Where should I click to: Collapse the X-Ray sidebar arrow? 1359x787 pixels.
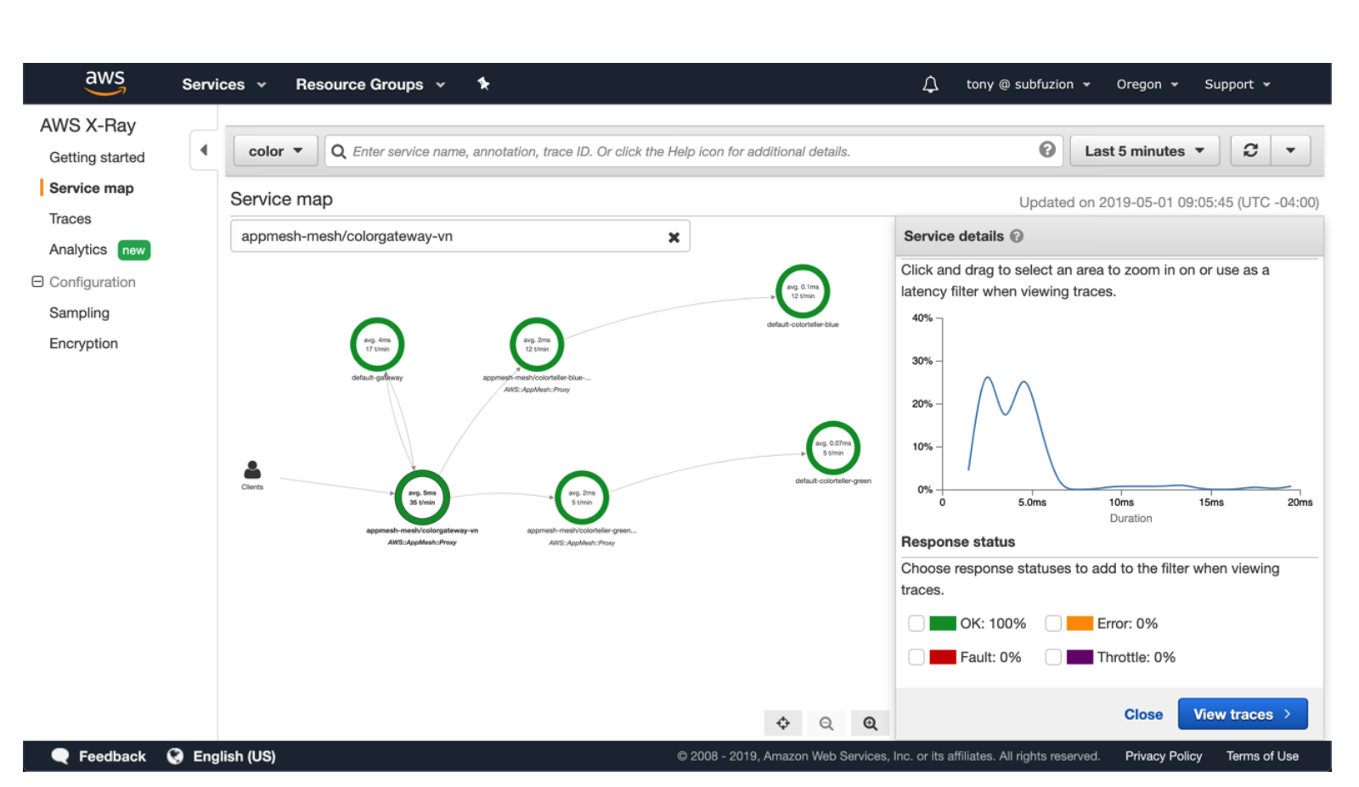coord(204,150)
